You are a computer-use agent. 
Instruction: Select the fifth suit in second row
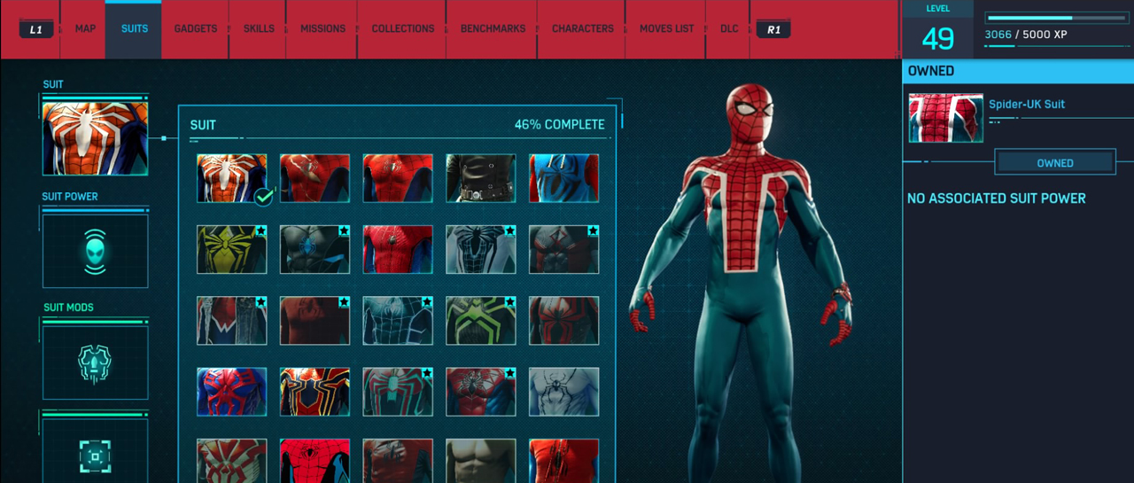563,249
